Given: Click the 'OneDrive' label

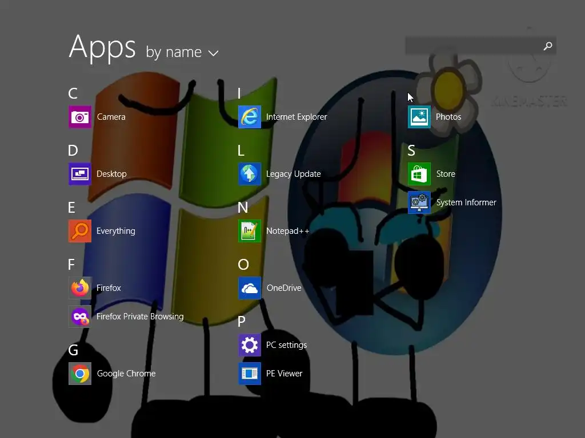Looking at the screenshot, I should point(284,288).
